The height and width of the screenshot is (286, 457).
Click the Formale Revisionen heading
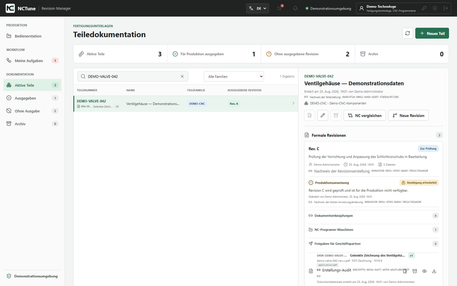tap(328, 135)
